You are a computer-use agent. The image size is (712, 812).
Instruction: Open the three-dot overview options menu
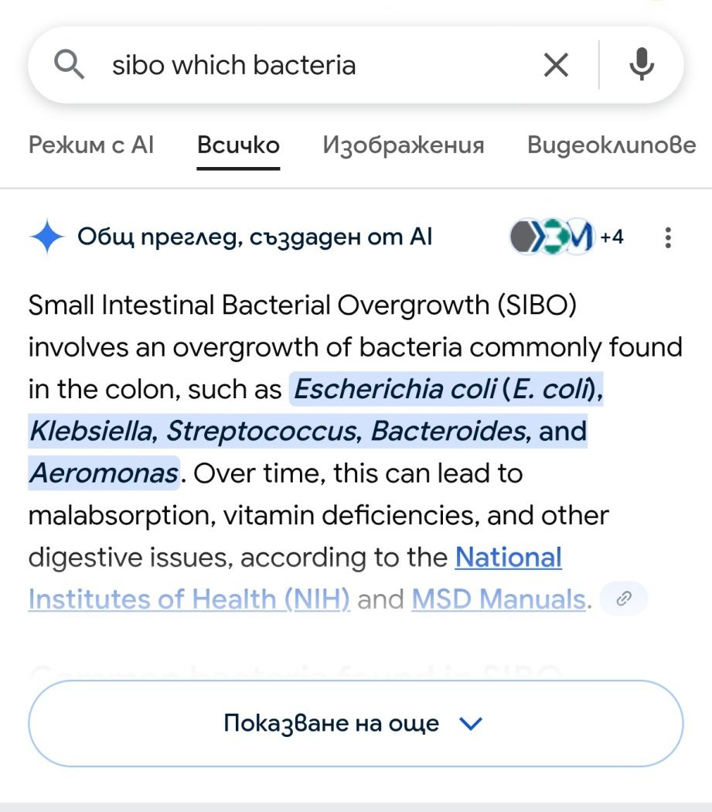click(668, 237)
